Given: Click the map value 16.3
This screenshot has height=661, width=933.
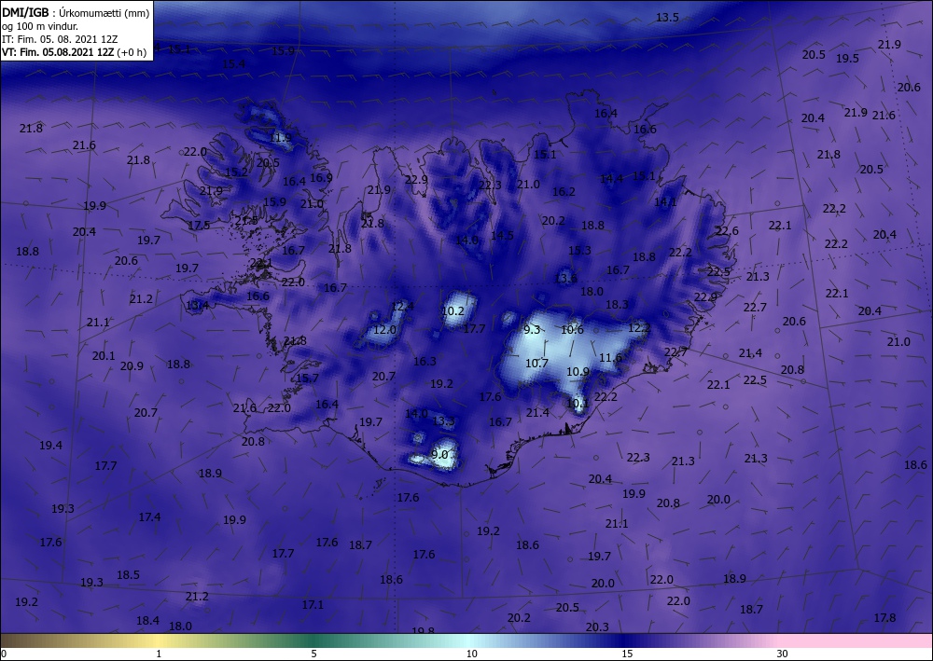Looking at the screenshot, I should (425, 361).
